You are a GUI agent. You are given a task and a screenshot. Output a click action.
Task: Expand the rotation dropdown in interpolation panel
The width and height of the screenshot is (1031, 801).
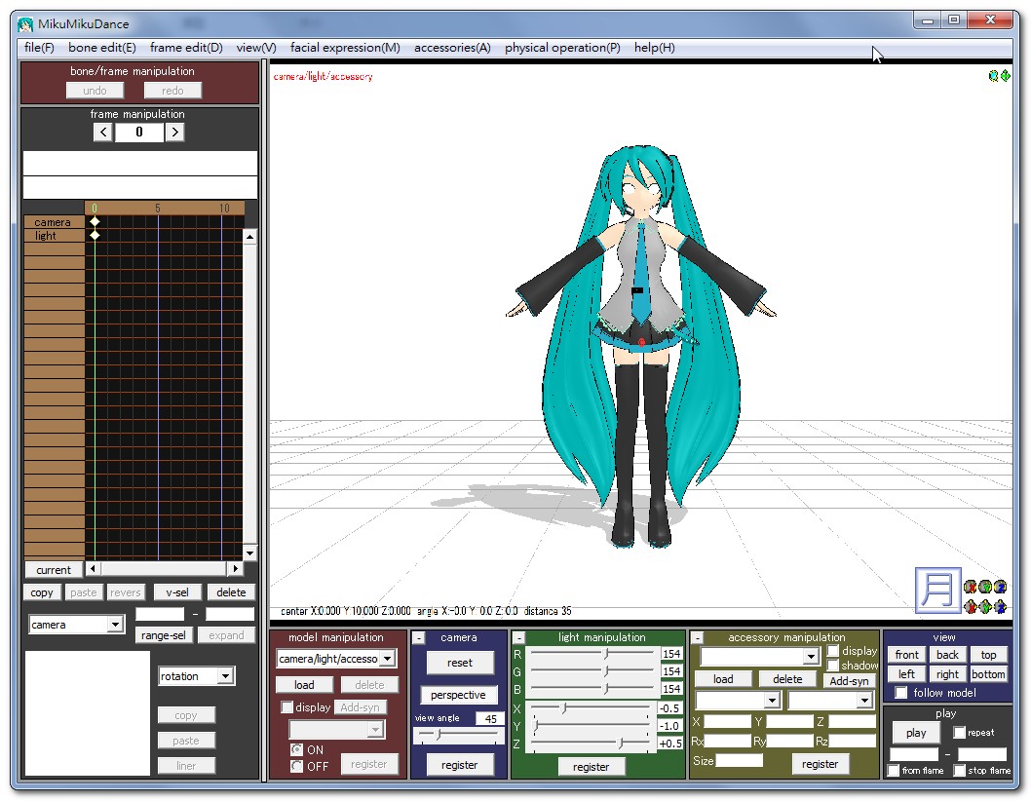point(225,676)
